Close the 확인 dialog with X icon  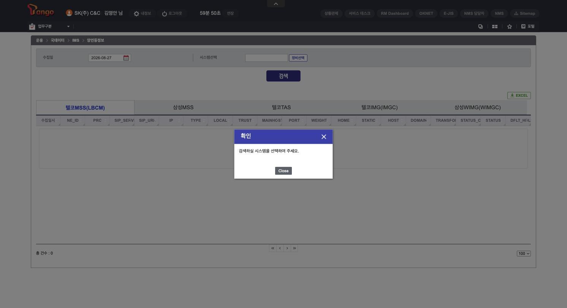click(x=324, y=137)
